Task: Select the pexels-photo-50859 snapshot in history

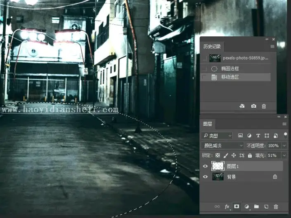Action: point(236,58)
